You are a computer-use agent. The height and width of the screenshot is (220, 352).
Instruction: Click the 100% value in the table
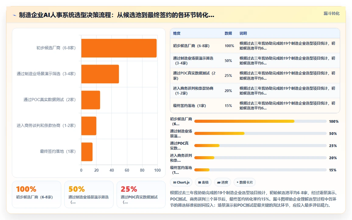[x=229, y=46]
